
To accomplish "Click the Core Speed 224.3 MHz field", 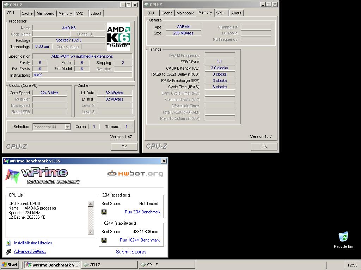I will pos(49,93).
